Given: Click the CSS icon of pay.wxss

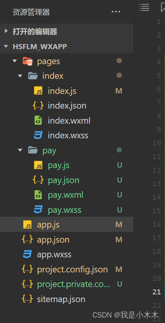Looking at the screenshot, I should 38,210.
